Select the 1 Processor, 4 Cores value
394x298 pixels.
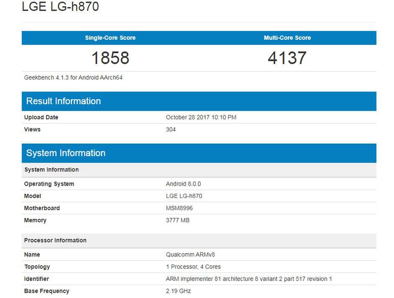coord(193,267)
